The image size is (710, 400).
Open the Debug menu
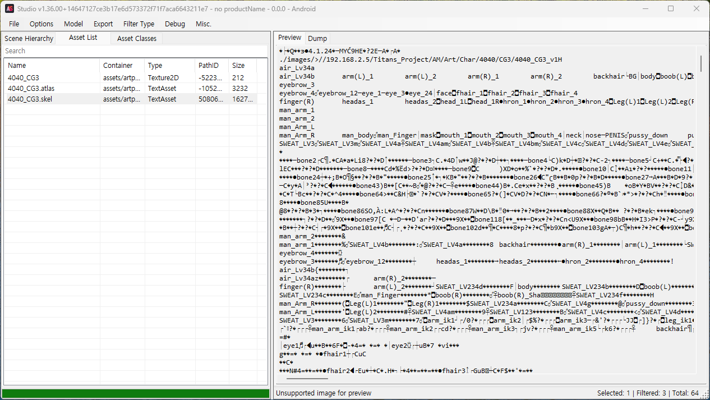coord(175,24)
